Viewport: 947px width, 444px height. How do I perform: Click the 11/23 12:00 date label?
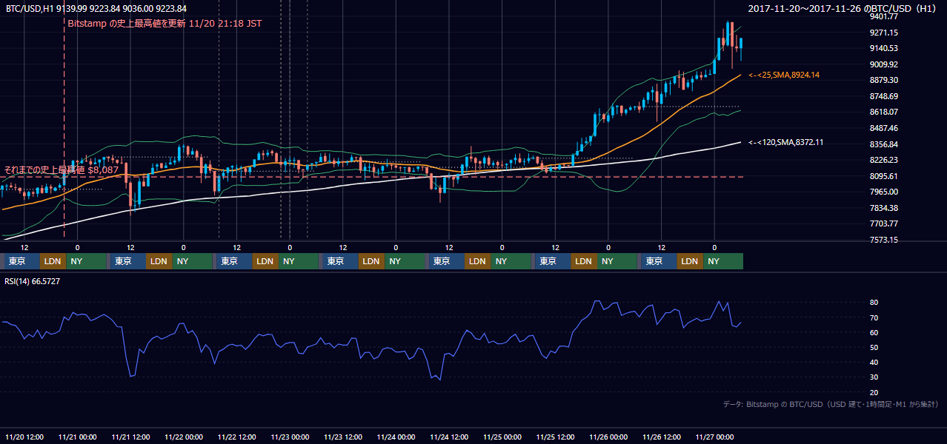pyautogui.click(x=343, y=437)
